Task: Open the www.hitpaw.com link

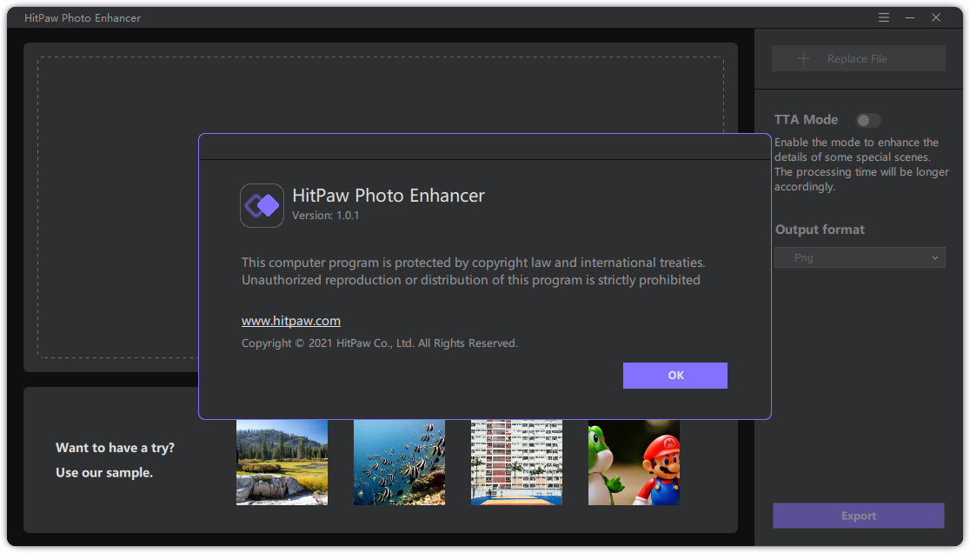Action: coord(291,321)
